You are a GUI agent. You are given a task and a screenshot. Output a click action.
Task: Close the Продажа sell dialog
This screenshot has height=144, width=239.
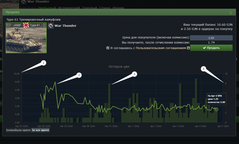[230, 13]
